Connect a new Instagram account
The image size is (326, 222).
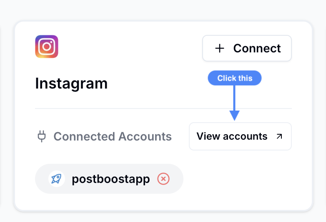click(247, 48)
